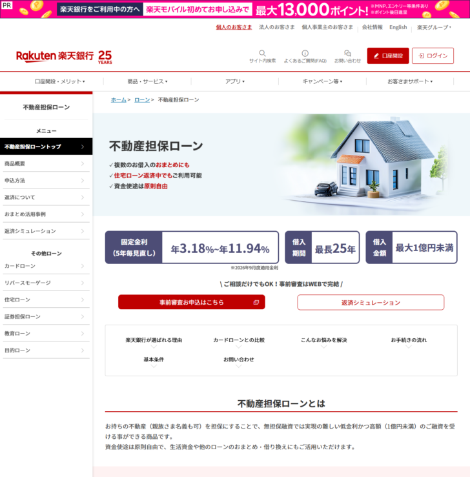Screen dimensions: 470x477
Task: Click the 最長25年 loan period text
Action: coord(335,249)
